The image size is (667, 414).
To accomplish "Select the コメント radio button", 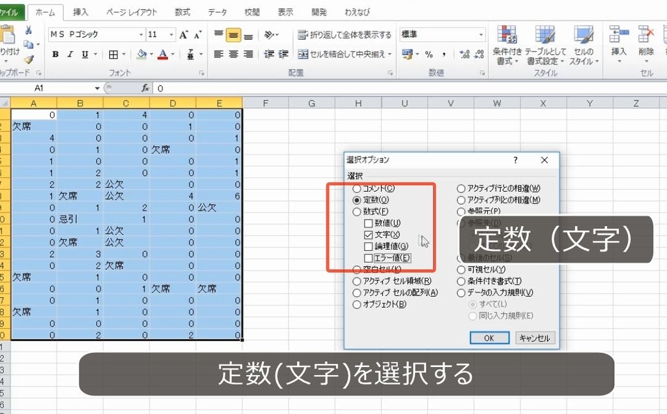I will (358, 188).
